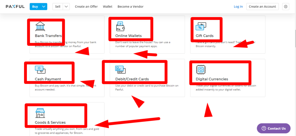The image size is (296, 136).
Task: Click the Log In link
Action: [238, 7]
